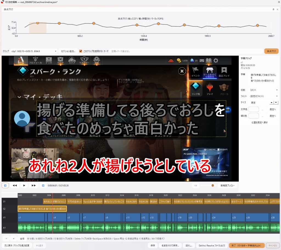Screen dimensions: 281x250
Task: Click the キャンセル button
Action: (x=272, y=246)
